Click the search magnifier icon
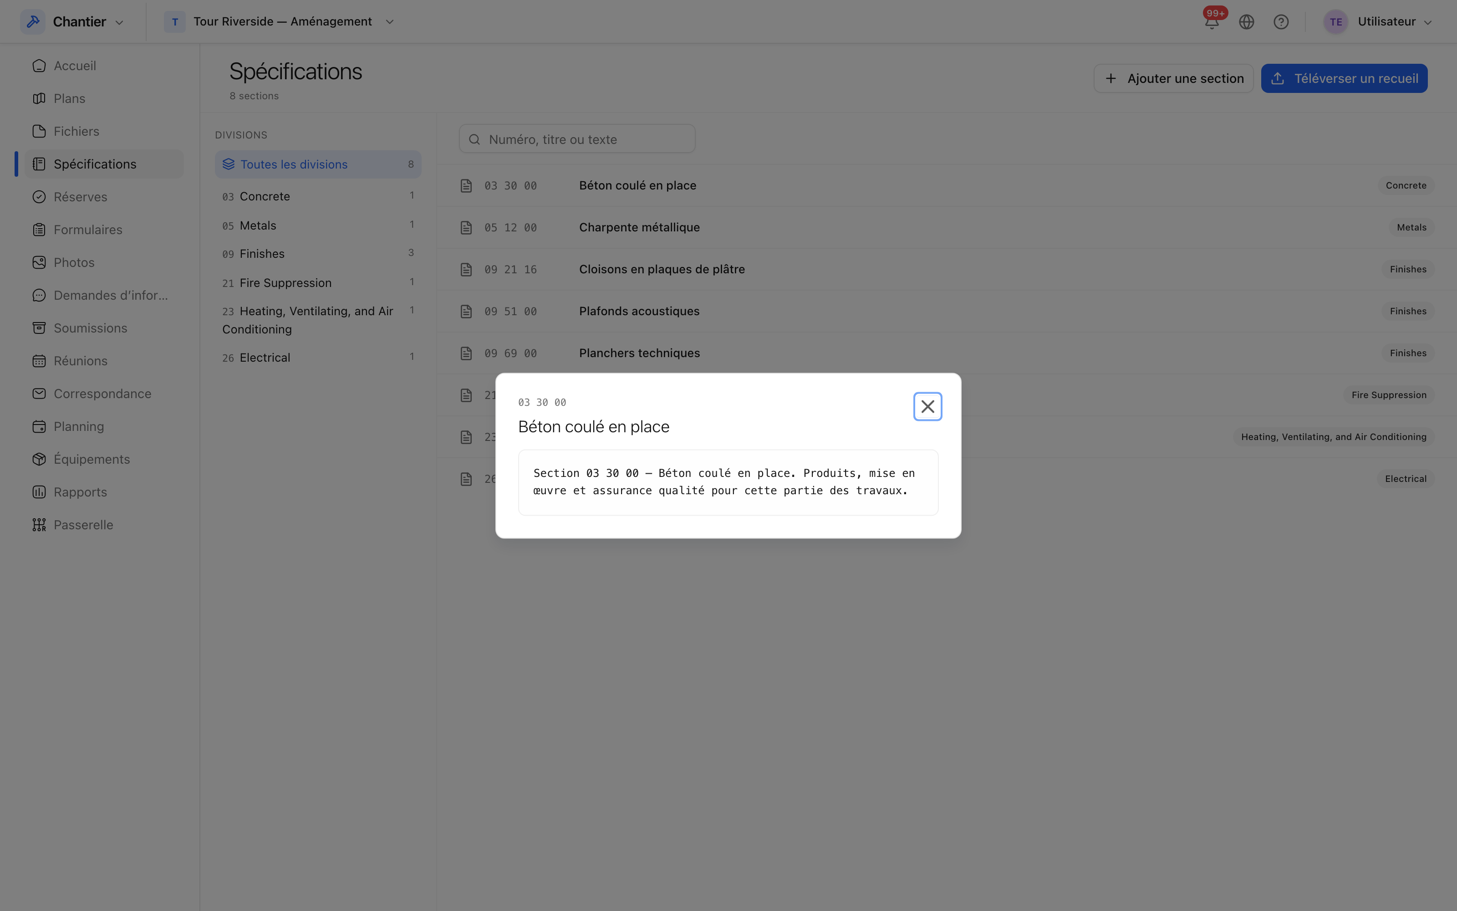 pyautogui.click(x=474, y=139)
